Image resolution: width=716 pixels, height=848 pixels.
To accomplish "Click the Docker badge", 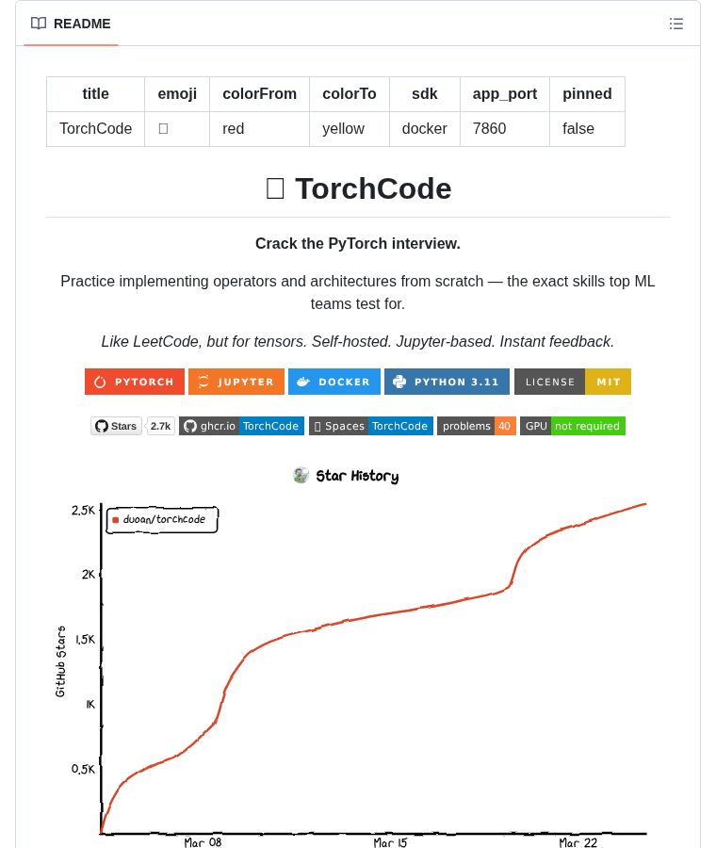I will 334,382.
